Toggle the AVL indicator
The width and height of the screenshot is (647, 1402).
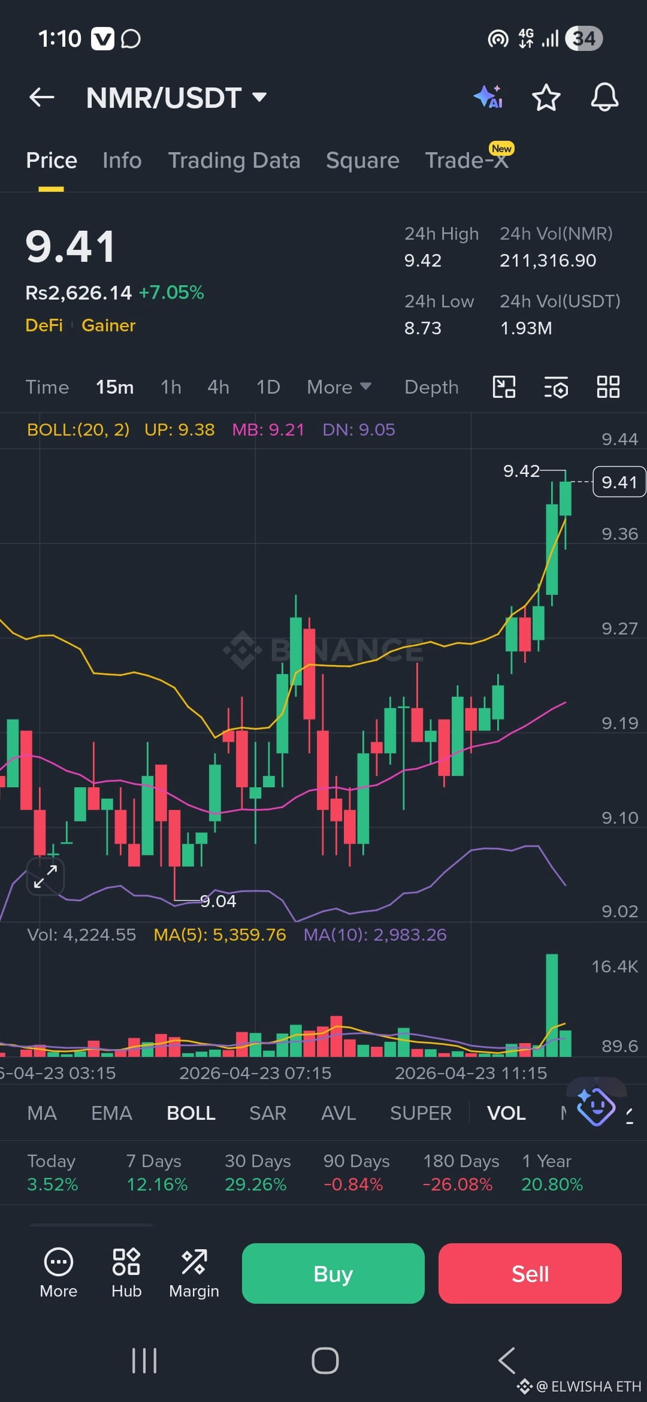(x=338, y=1113)
